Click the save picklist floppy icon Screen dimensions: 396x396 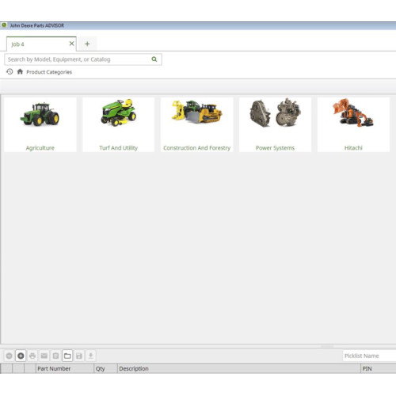[79, 356]
